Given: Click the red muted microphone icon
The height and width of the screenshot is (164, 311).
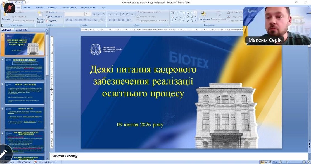Looking at the screenshot, I should coord(10,8).
